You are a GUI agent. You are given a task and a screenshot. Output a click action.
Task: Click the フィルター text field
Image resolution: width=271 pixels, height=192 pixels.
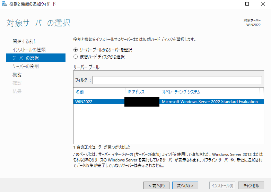177,80
